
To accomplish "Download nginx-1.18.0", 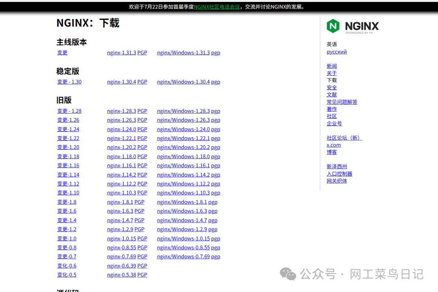I will tap(122, 157).
